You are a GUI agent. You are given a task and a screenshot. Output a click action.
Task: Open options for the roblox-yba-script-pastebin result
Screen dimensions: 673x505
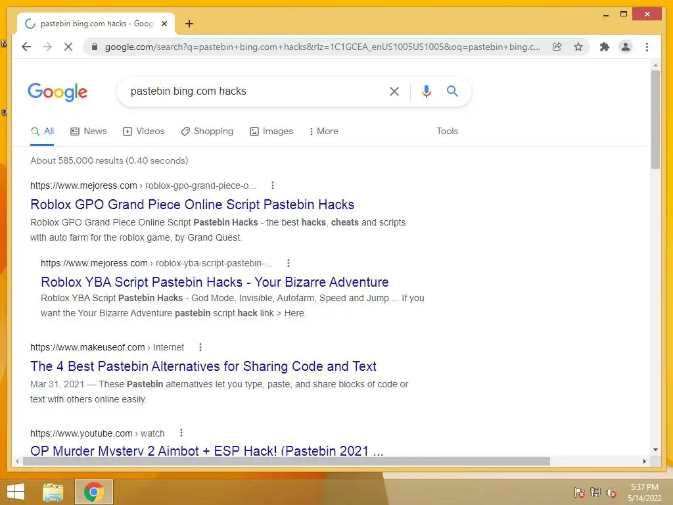(x=289, y=263)
